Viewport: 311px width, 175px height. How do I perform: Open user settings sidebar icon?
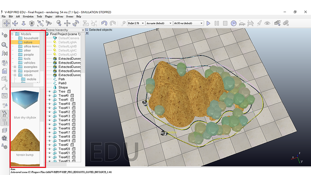point(5,147)
